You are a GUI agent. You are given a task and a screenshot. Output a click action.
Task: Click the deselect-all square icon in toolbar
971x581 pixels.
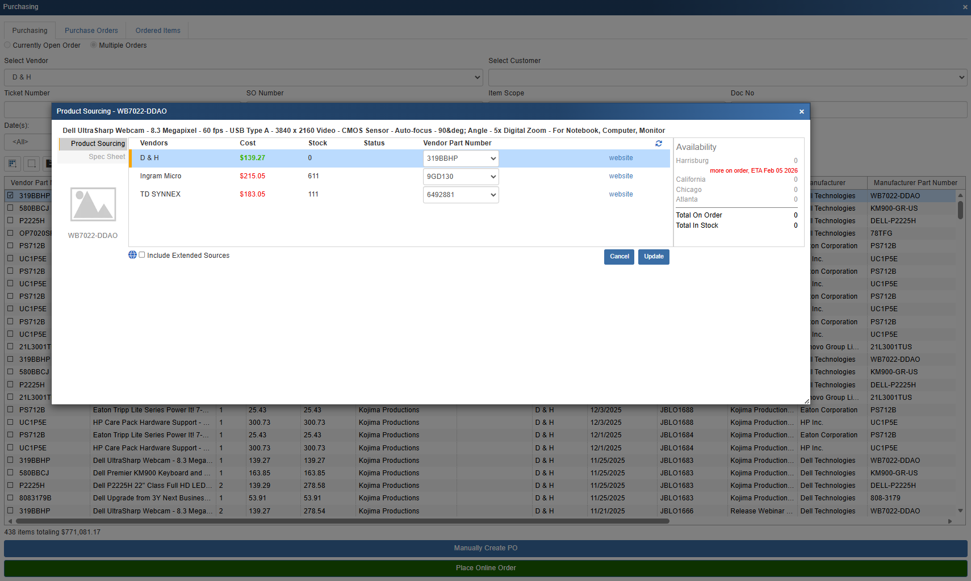coord(32,164)
